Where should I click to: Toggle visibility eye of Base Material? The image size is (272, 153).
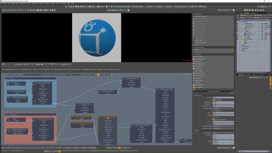click(238, 39)
